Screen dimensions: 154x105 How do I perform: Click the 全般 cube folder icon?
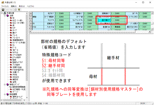click(8, 16)
